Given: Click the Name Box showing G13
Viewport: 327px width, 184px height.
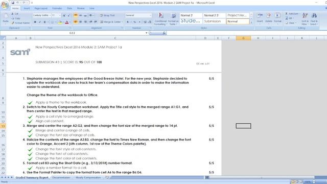Looking at the screenshot, I should (72, 33).
